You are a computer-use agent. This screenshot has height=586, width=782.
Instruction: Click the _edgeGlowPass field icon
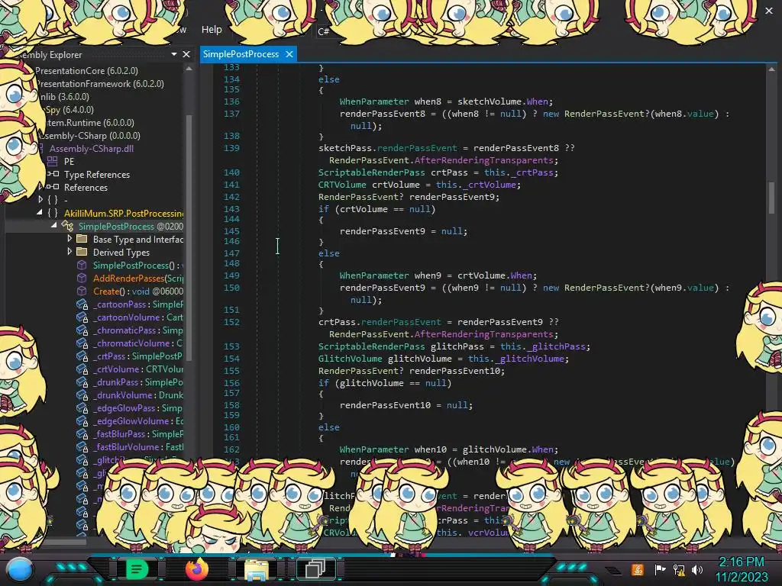point(82,407)
